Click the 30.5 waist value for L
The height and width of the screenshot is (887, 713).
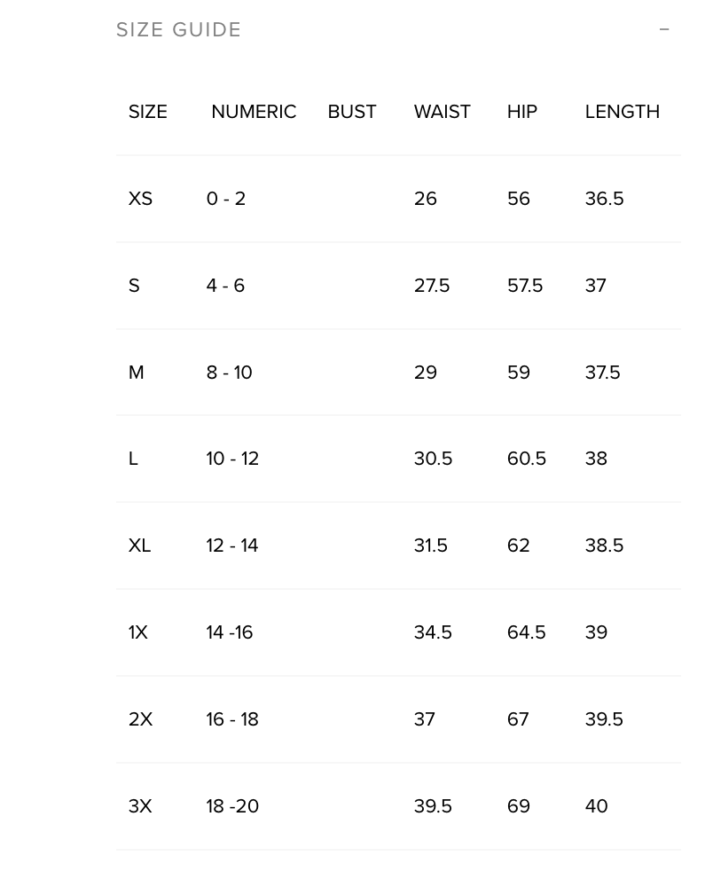point(433,459)
